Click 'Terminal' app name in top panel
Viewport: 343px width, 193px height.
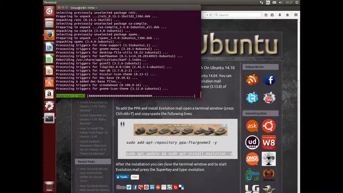coord(50,2)
